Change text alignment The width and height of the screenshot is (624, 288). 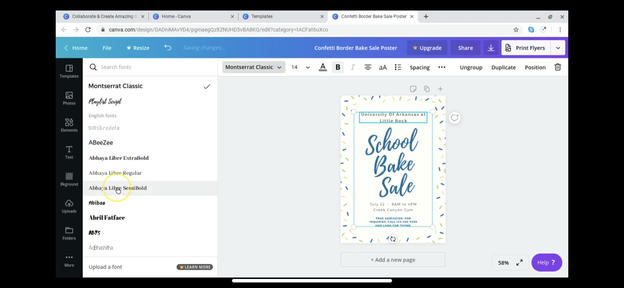tap(367, 67)
